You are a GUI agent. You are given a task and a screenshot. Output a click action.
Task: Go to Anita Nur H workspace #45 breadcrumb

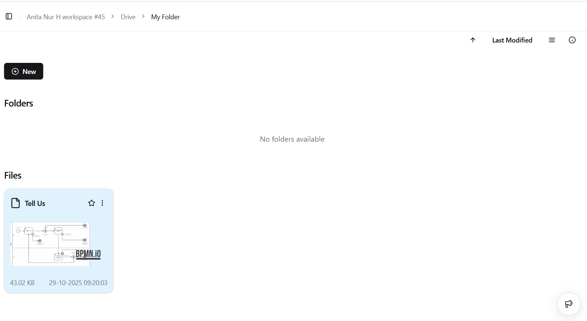pos(66,17)
